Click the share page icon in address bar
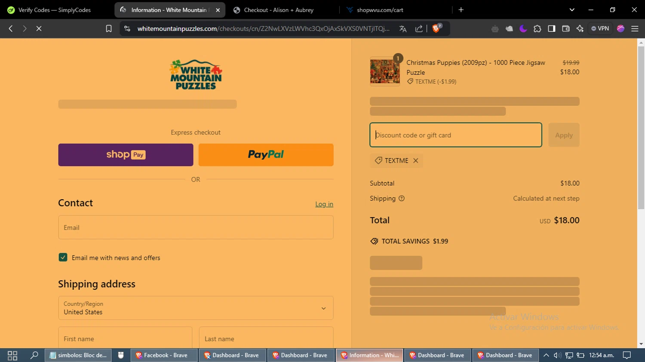 [419, 28]
